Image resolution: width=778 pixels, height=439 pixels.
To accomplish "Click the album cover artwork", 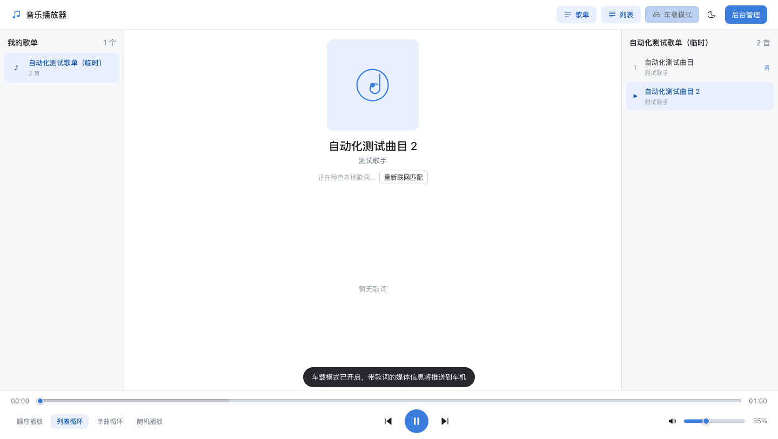I will [373, 85].
